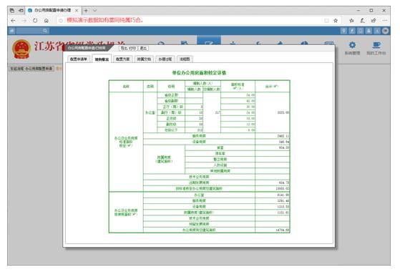The width and height of the screenshot is (400, 272).
Task: Open a new browser tab with plus
Action: pyautogui.click(x=86, y=11)
